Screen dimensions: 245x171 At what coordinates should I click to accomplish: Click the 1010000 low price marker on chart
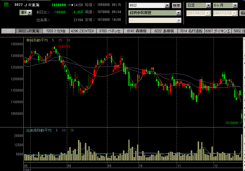coord(233,123)
